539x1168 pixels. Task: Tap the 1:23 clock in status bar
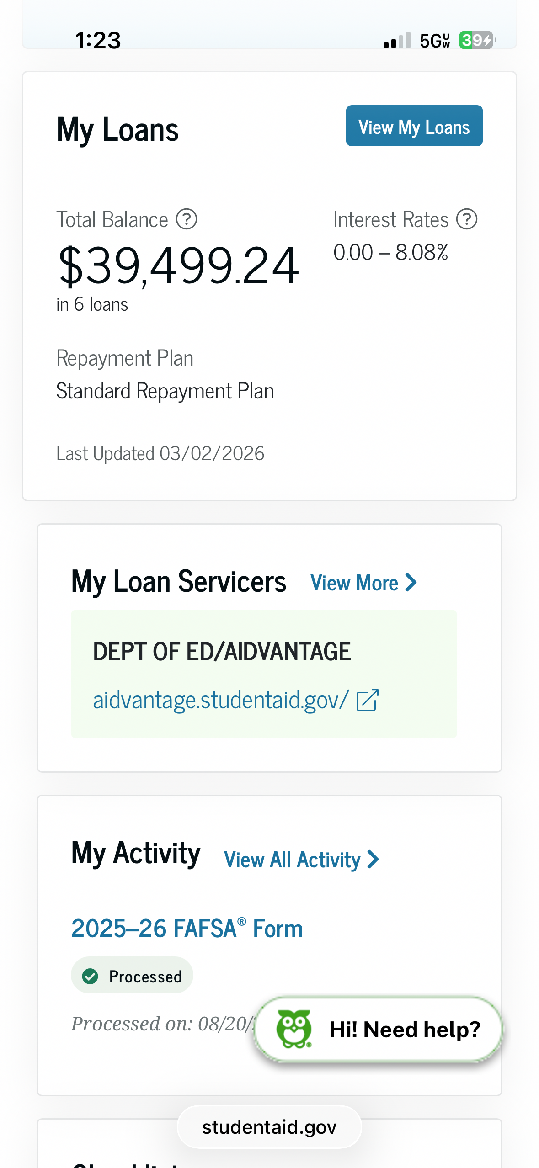coord(98,40)
